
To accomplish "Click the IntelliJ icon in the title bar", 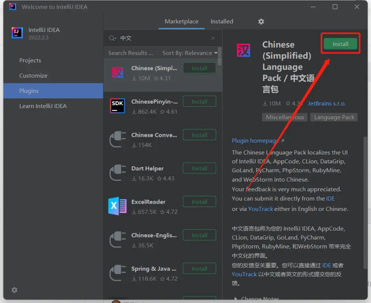I will (12, 7).
